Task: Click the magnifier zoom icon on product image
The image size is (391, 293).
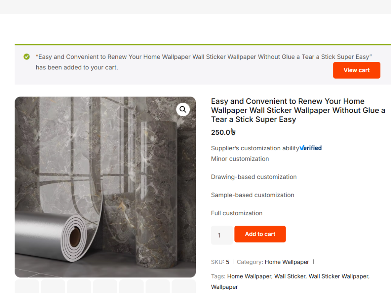Action: [x=183, y=109]
